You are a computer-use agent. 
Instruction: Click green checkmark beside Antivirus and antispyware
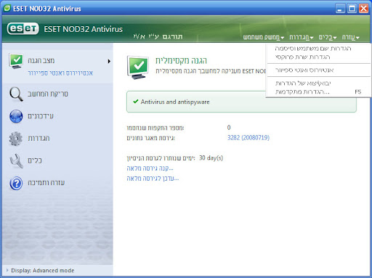coord(136,102)
